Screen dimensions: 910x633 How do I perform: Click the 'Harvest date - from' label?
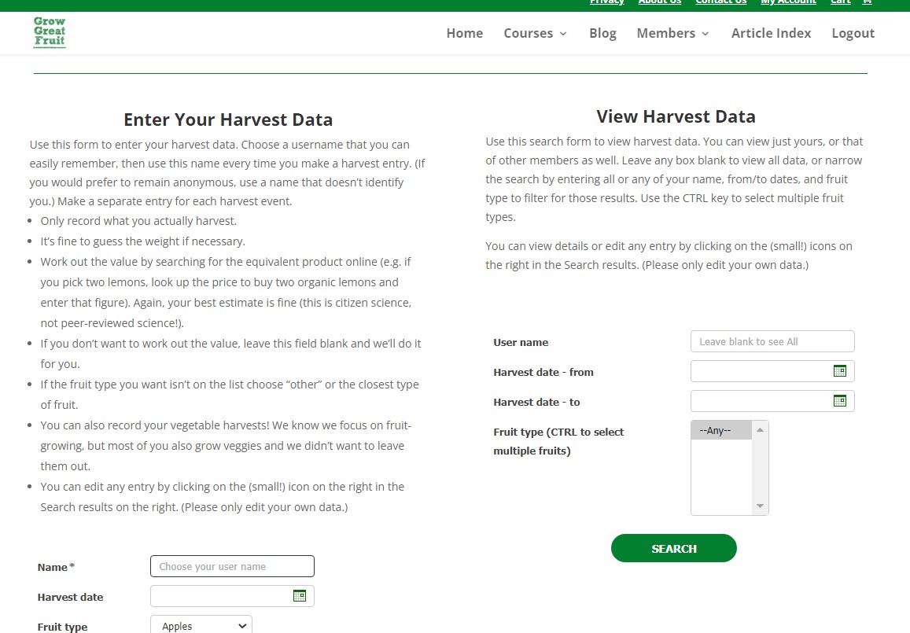tap(543, 372)
